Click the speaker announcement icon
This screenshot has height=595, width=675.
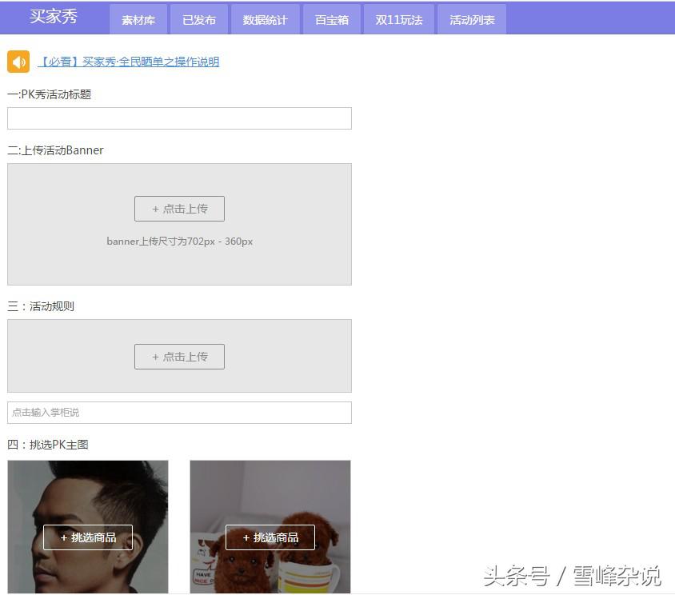pos(18,62)
